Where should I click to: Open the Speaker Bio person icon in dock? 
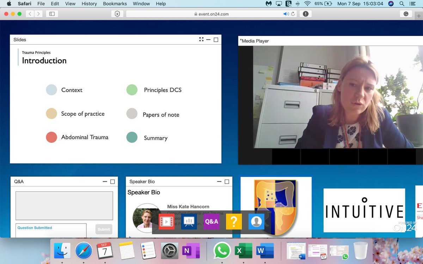(256, 221)
